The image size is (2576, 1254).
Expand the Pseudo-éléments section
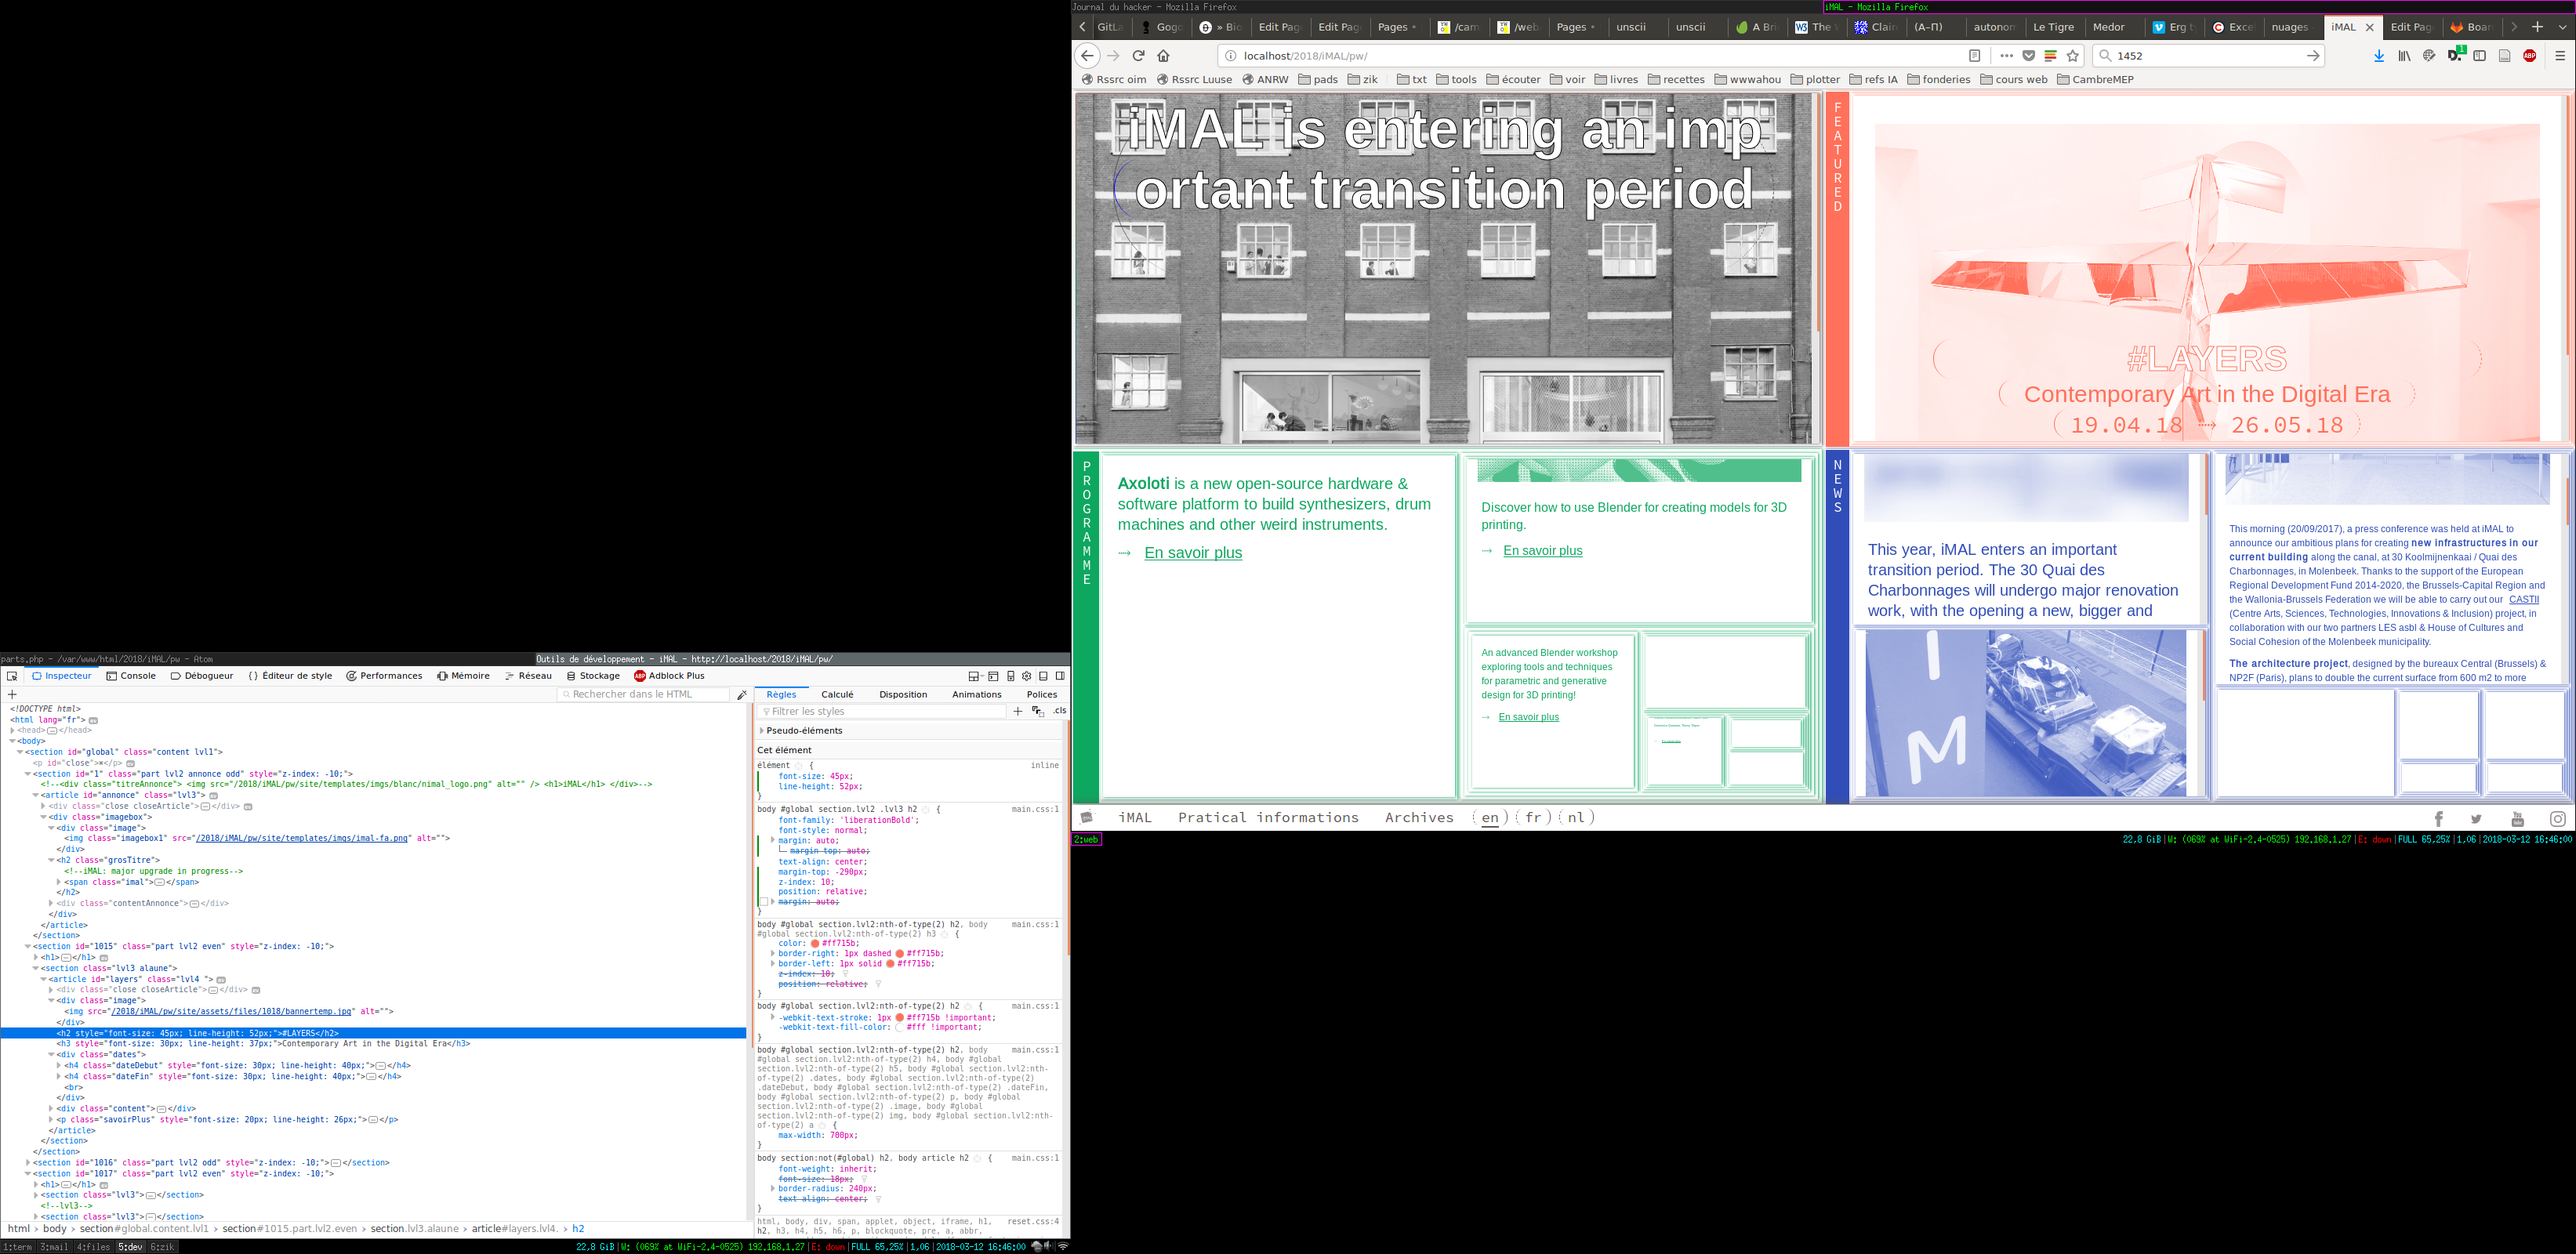762,731
